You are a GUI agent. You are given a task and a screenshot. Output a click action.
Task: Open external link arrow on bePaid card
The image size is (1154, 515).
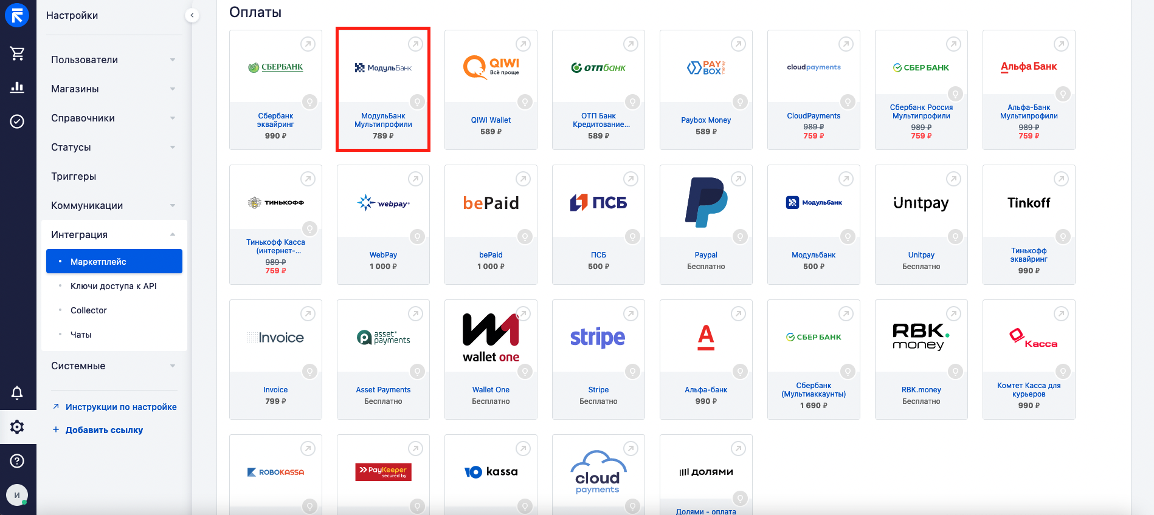[x=523, y=179]
